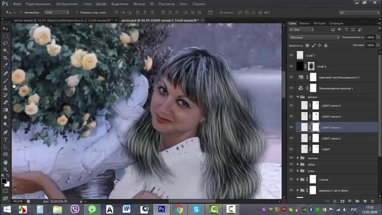The width and height of the screenshot is (382, 215).
Task: Select the Zoom tool
Action: click(x=5, y=170)
